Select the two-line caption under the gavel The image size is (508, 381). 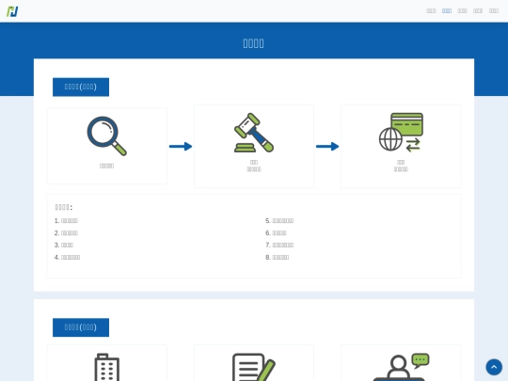pyautogui.click(x=254, y=166)
